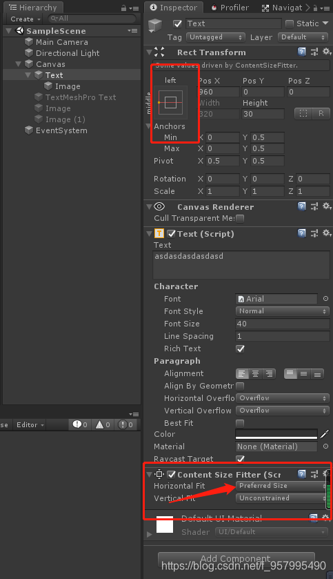Open Text Script help reference icon
Image resolution: width=333 pixels, height=579 pixels.
tap(302, 233)
